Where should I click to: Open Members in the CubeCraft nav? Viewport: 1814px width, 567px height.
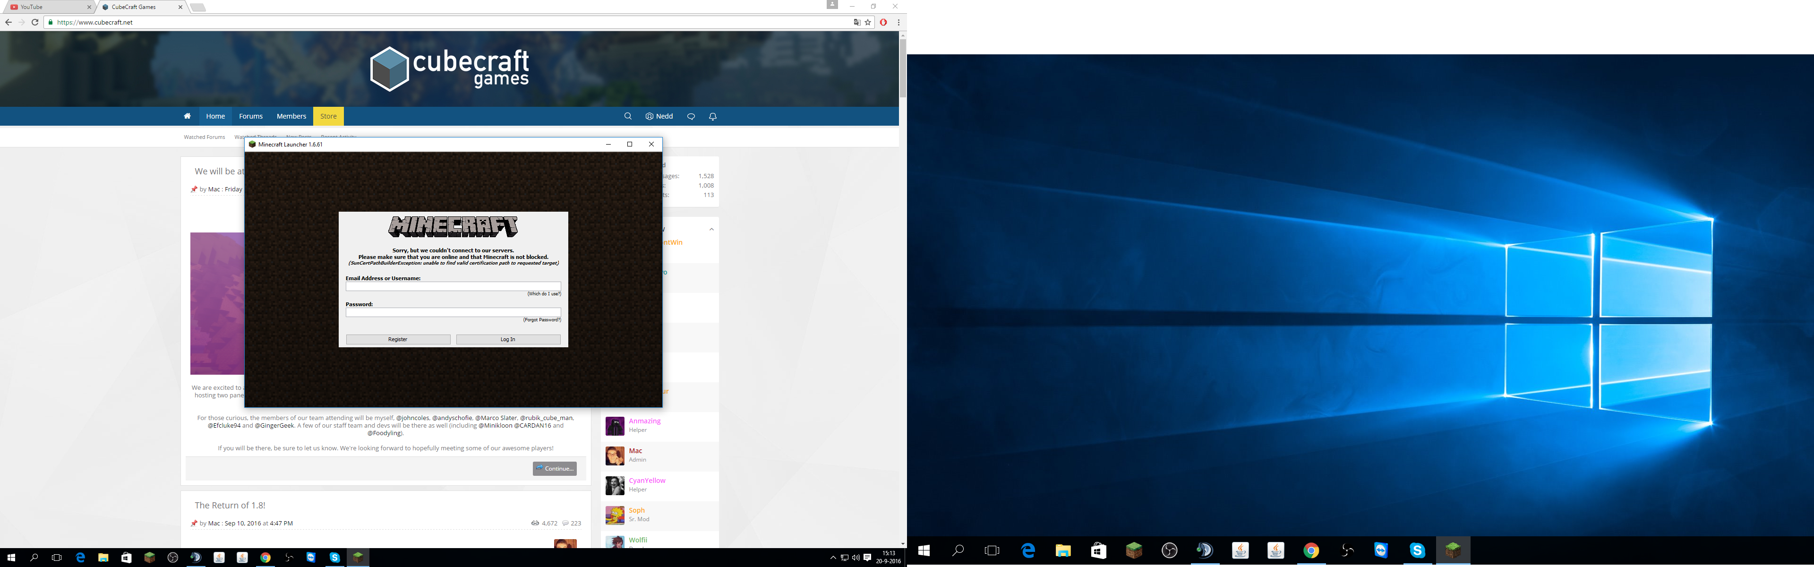tap(291, 116)
